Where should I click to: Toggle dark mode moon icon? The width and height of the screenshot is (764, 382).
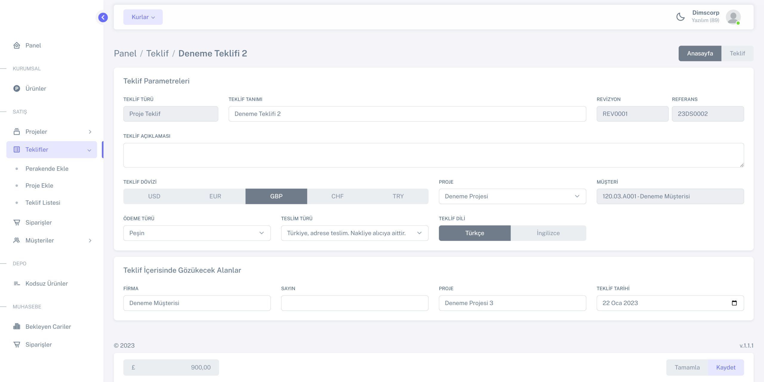[680, 17]
